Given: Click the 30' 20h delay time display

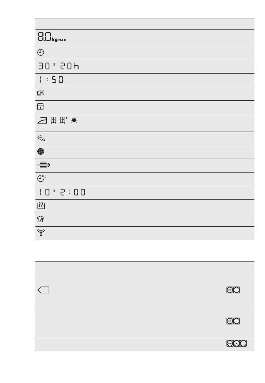Looking at the screenshot, I should 59,66.
